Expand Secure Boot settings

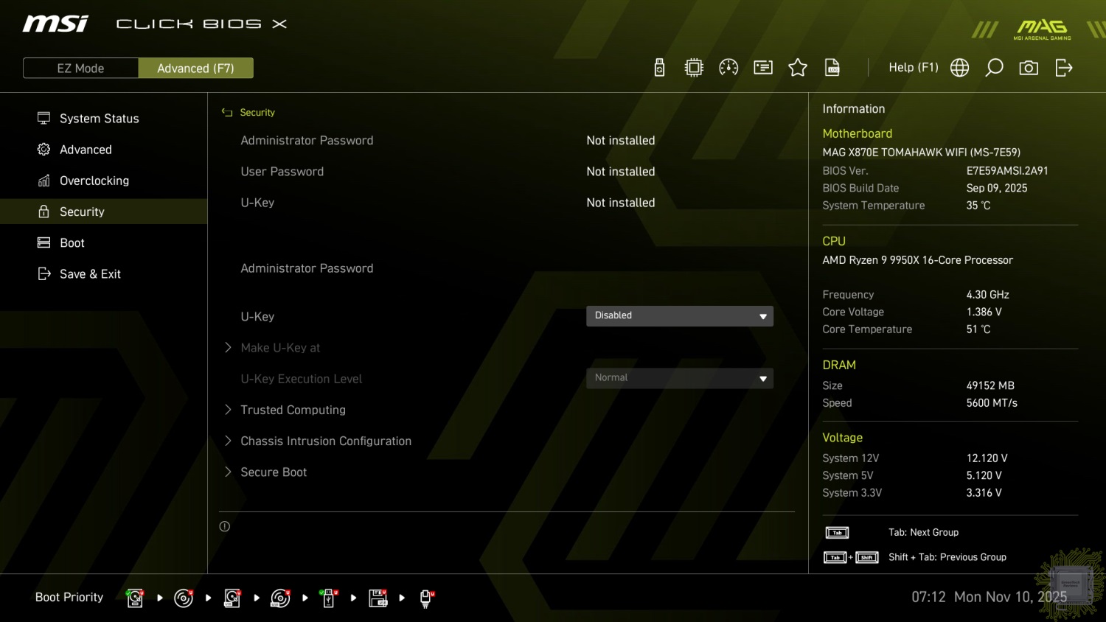point(274,472)
